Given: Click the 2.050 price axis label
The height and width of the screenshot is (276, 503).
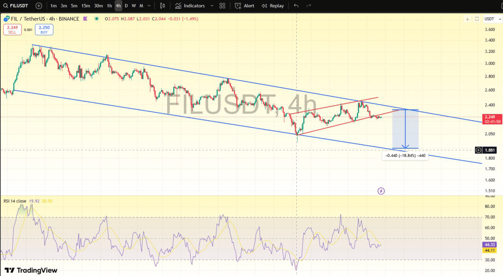Looking at the screenshot, I should (490, 134).
